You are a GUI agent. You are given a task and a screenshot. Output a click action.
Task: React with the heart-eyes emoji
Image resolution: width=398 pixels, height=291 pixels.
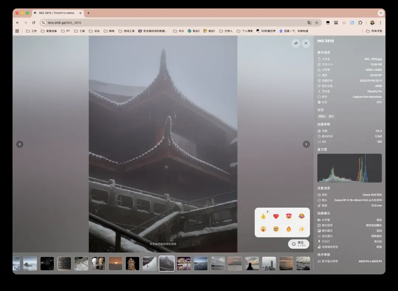pos(289,216)
